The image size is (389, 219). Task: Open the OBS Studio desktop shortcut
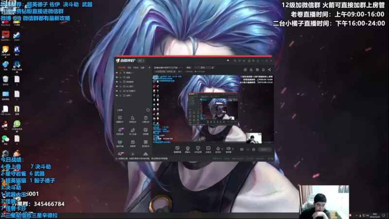(5, 110)
